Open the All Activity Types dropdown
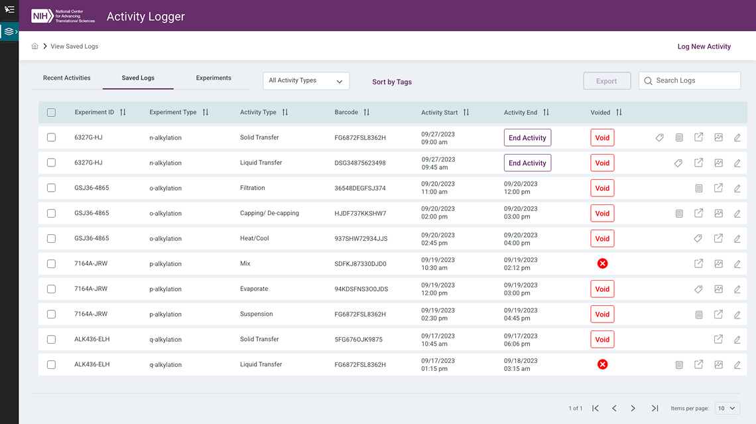The width and height of the screenshot is (756, 424). (306, 80)
